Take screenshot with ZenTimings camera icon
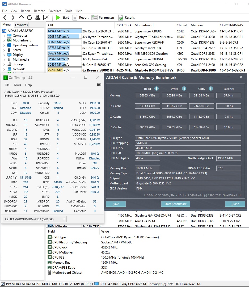249x287 pixels. [x=99, y=85]
